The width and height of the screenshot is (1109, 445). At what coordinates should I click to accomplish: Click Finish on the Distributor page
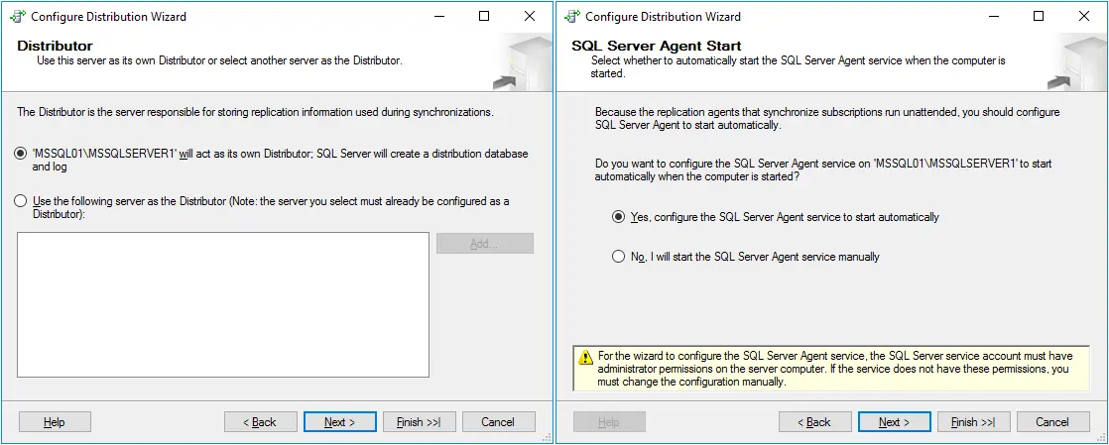coord(419,422)
